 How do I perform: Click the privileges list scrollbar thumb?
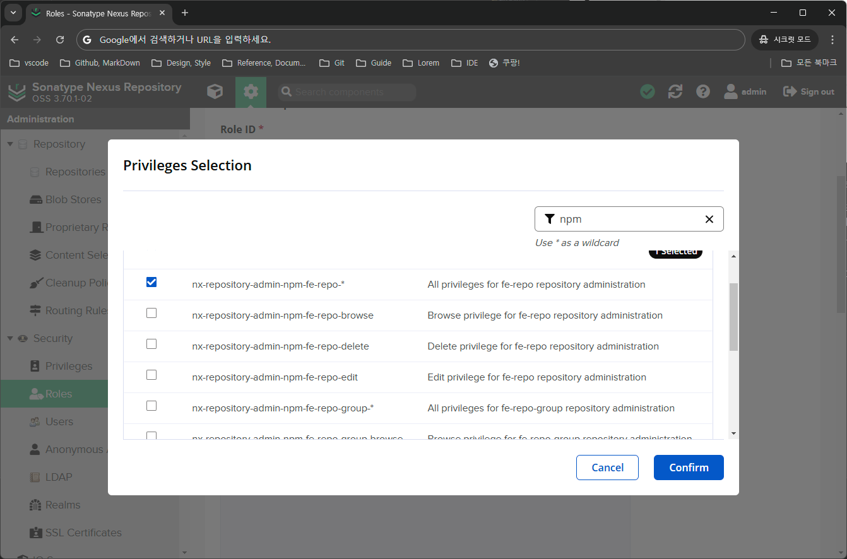pyautogui.click(x=733, y=317)
